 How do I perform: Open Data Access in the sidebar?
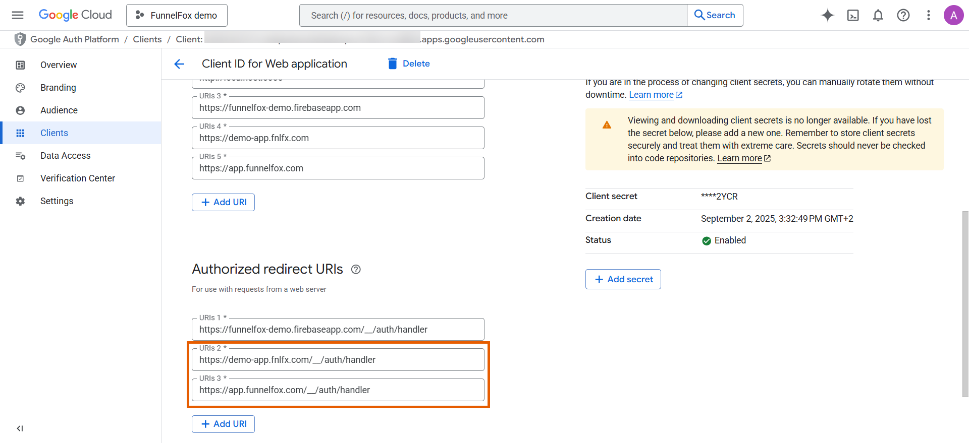click(81, 155)
